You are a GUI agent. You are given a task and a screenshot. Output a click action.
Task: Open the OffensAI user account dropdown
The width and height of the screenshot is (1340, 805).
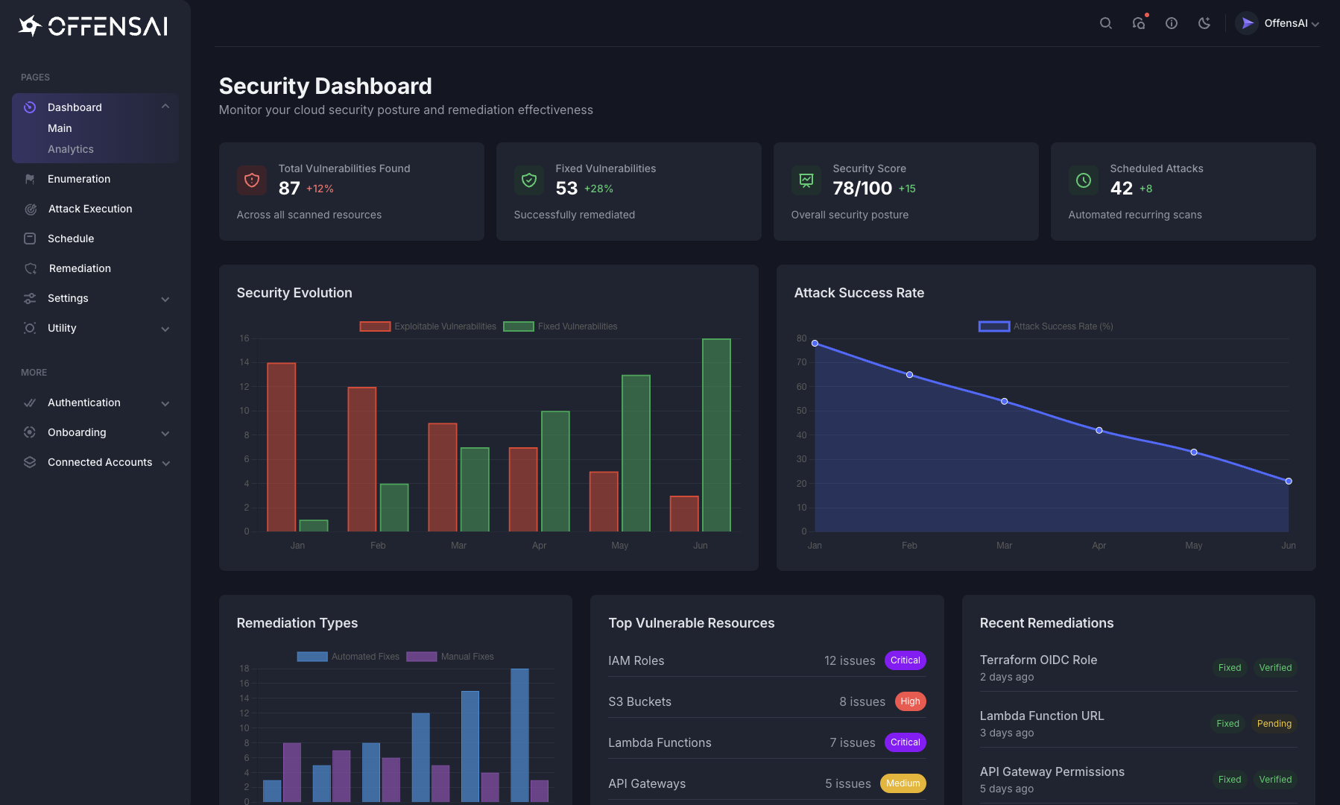tap(1277, 23)
